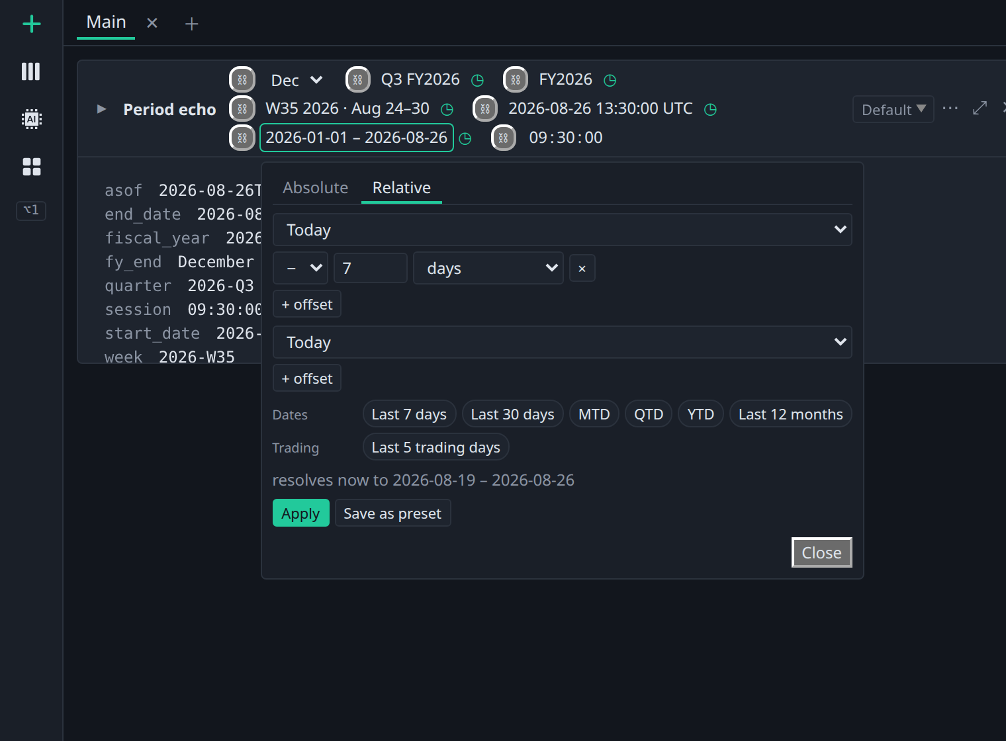Click Save as preset
1006x741 pixels.
tap(392, 513)
